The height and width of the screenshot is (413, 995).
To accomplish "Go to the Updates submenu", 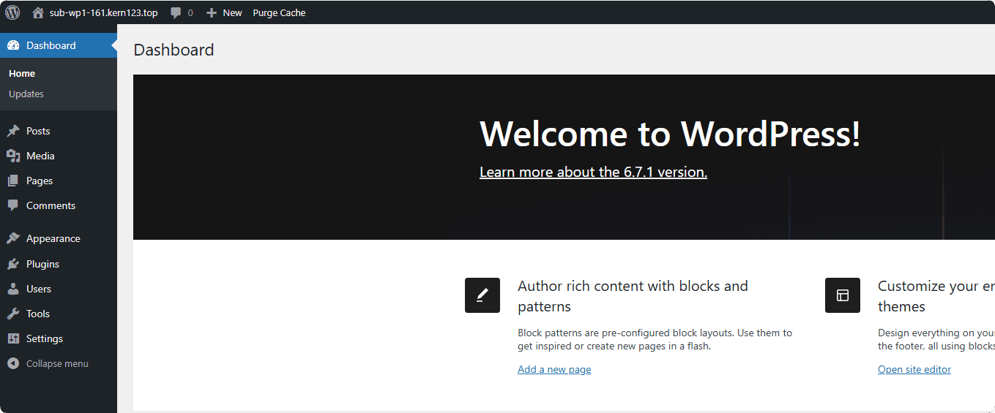I will (x=26, y=94).
